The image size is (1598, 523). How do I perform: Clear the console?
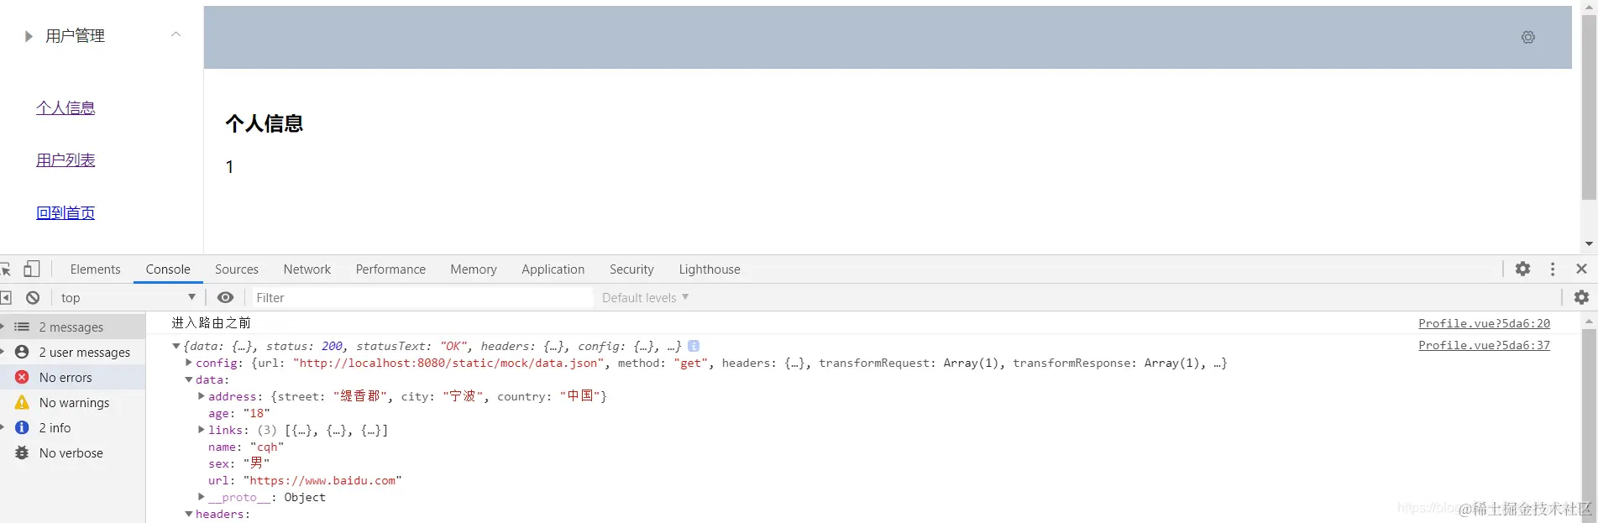33,297
